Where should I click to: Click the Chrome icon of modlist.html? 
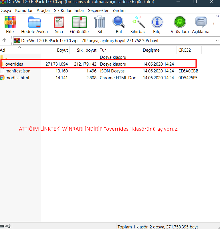pyautogui.click(x=2, y=78)
